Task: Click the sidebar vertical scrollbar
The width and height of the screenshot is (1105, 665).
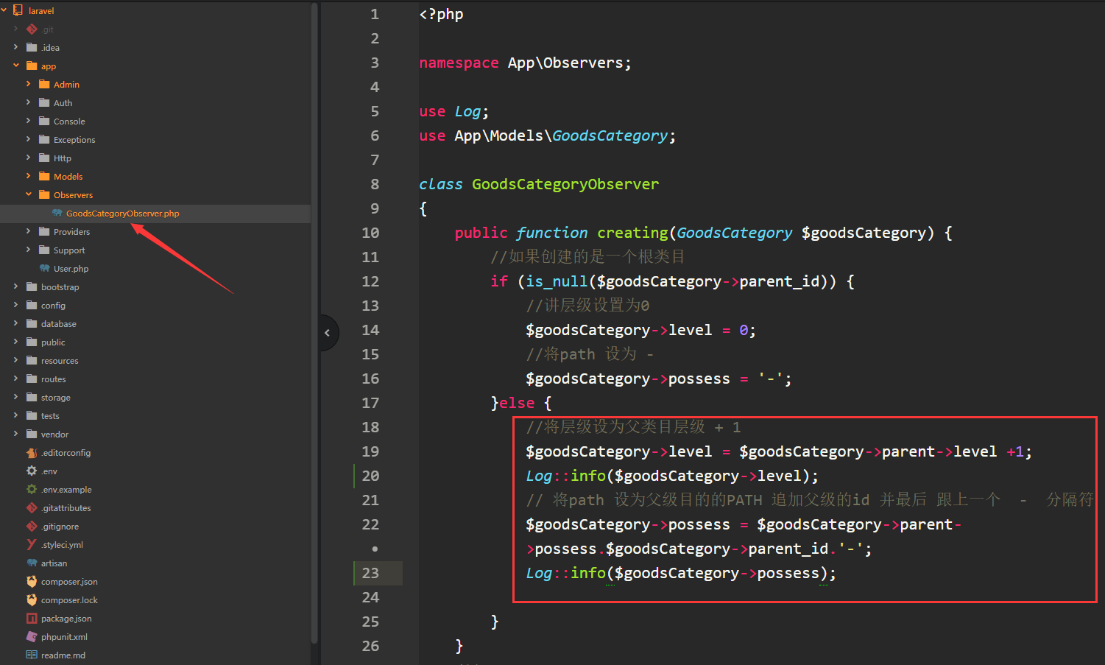Action: click(x=314, y=324)
